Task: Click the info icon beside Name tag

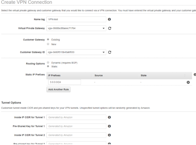Action: (x=109, y=19)
